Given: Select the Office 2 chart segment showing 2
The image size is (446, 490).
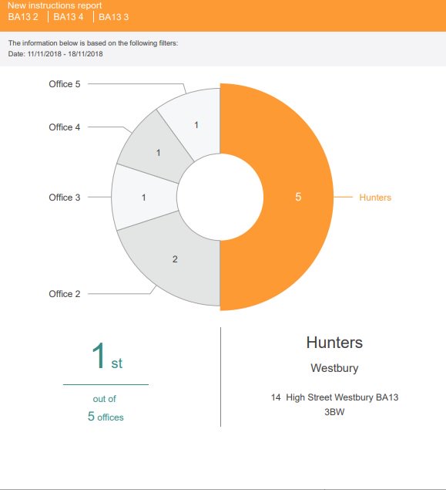Looking at the screenshot, I should tap(175, 259).
